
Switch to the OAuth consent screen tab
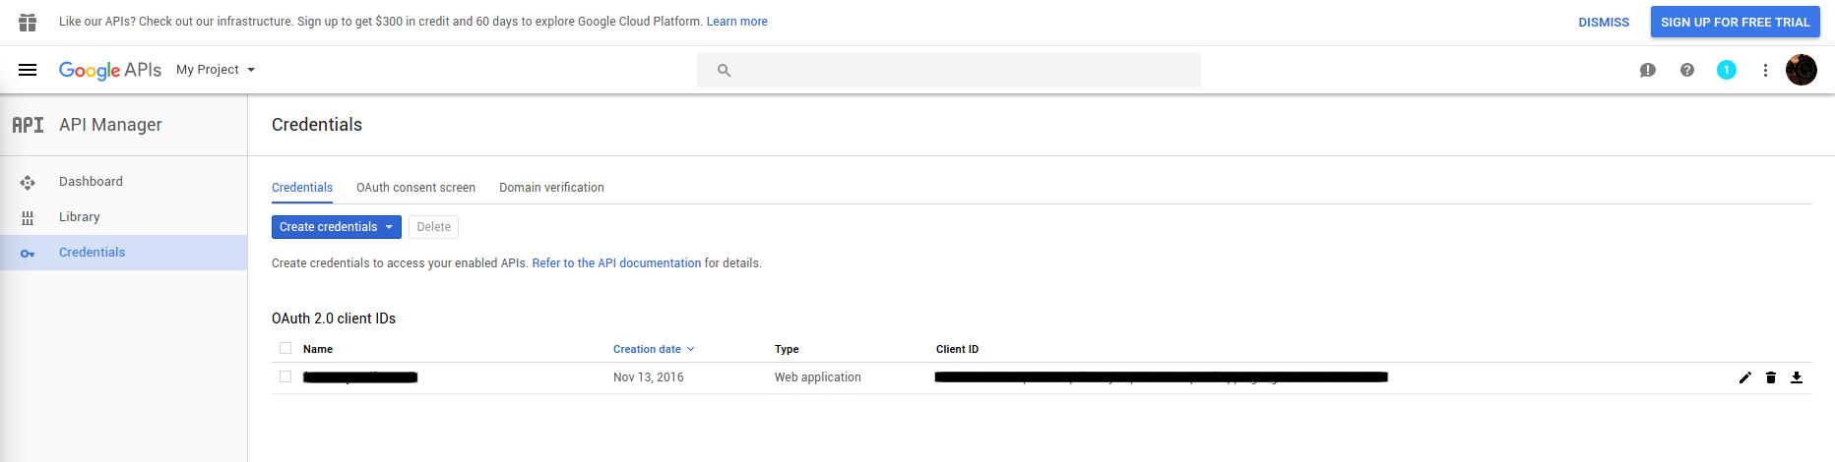415,188
